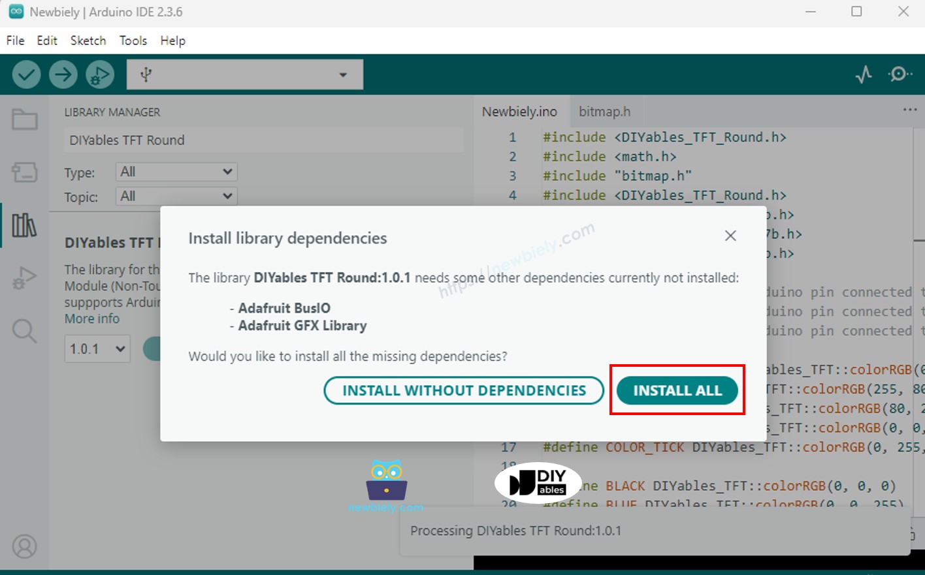The height and width of the screenshot is (575, 925).
Task: Open the Serial Monitor icon
Action: coord(901,74)
